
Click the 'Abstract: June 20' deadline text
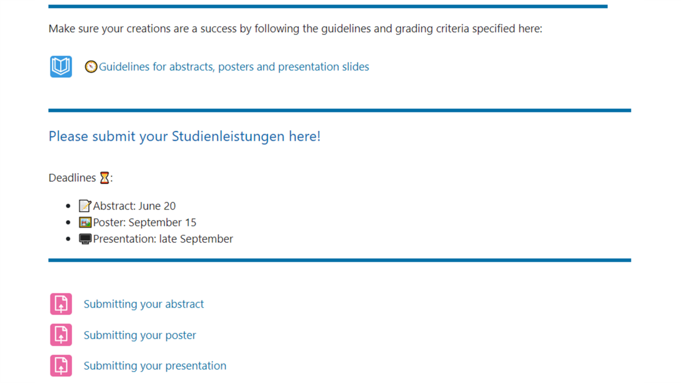[x=134, y=206]
